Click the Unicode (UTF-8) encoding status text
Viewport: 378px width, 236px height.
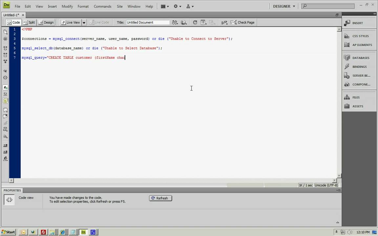pyautogui.click(x=326, y=185)
